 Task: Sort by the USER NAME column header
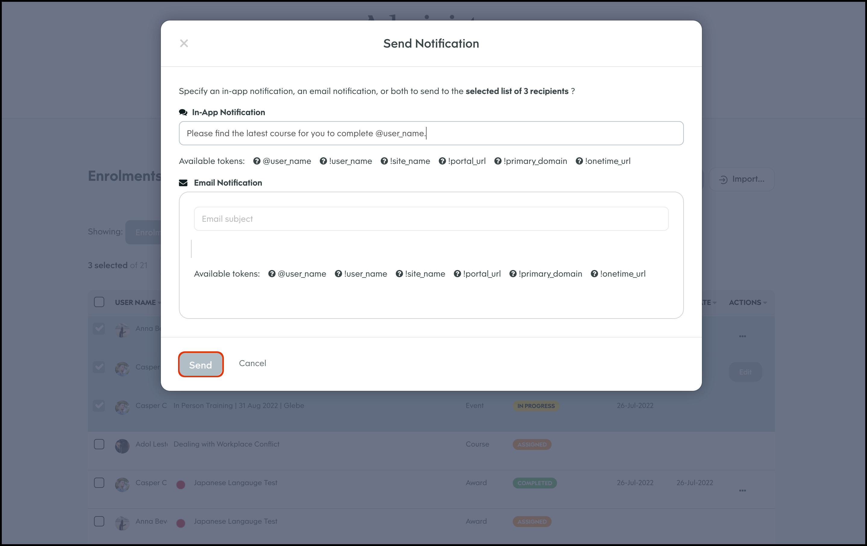[x=135, y=303]
